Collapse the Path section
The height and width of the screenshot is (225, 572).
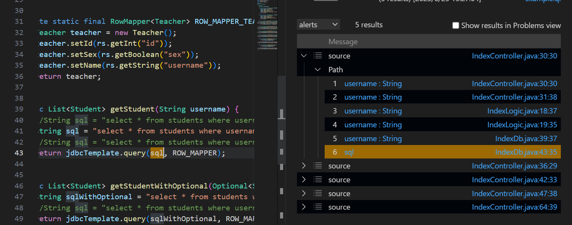[x=318, y=70]
